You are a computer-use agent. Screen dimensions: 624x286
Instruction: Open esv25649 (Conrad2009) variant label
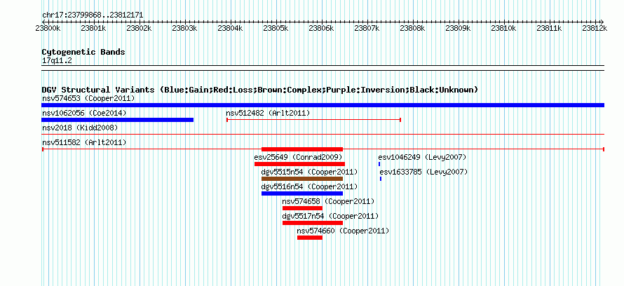click(x=299, y=157)
